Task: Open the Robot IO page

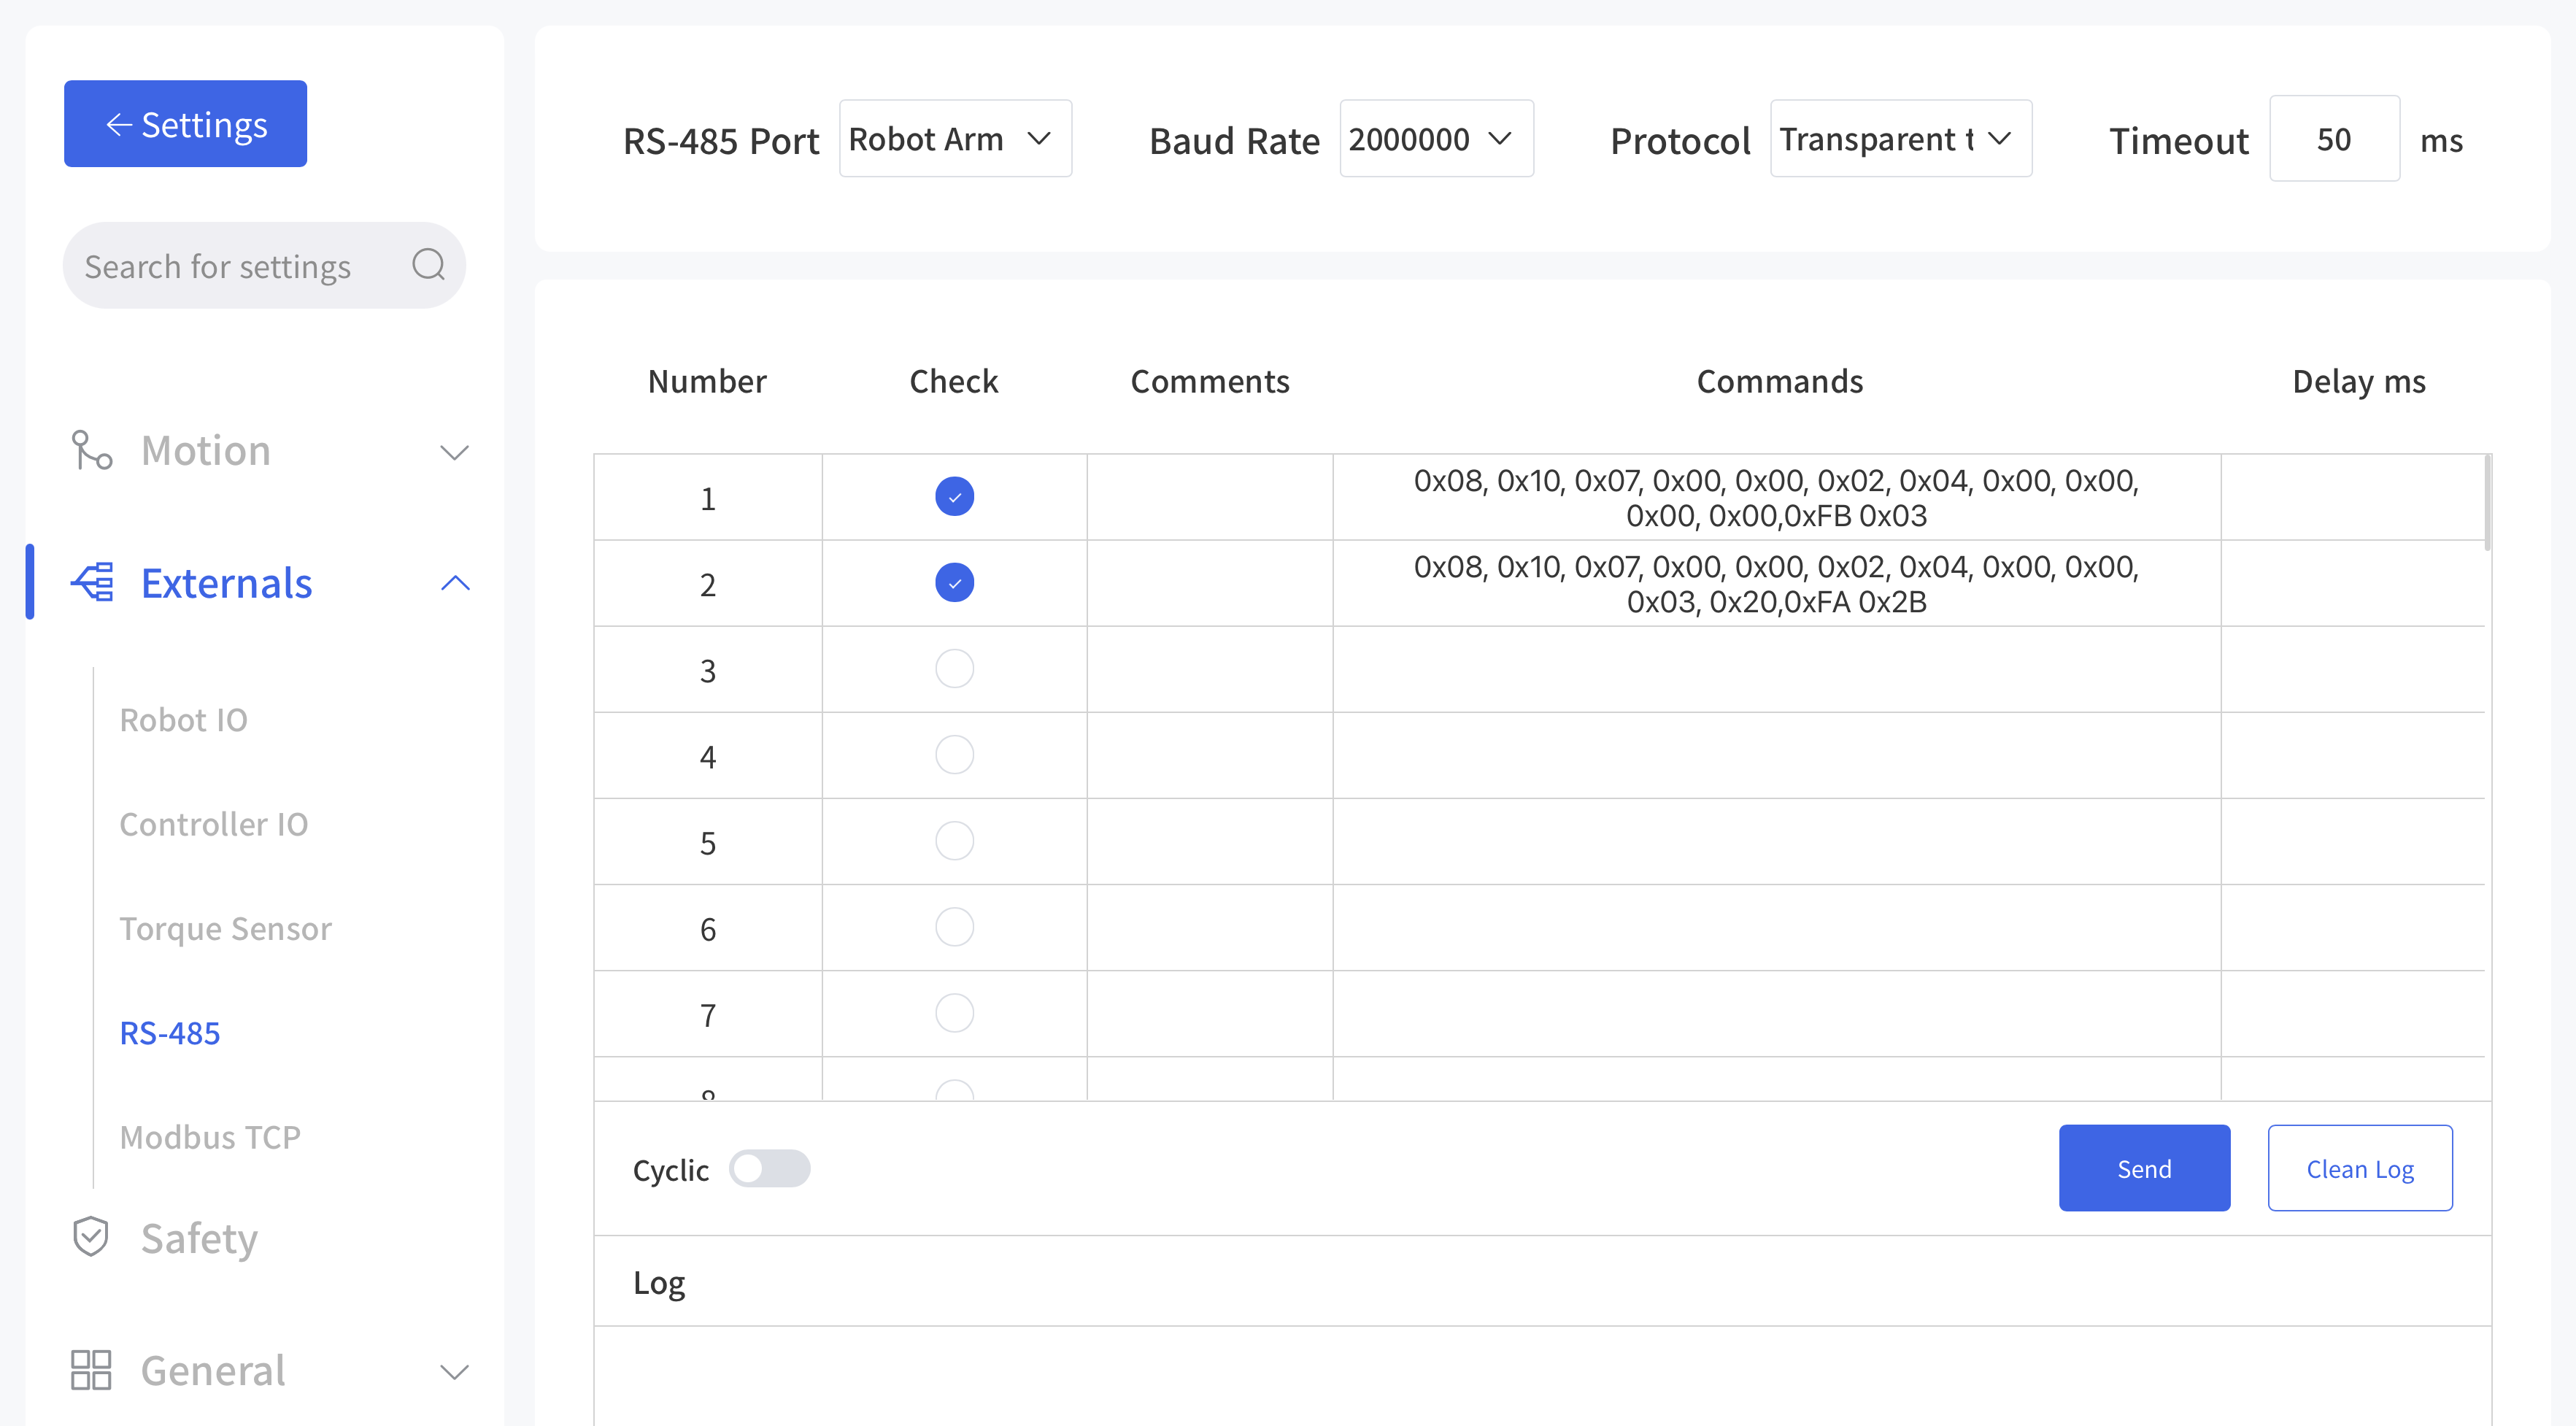Action: [x=183, y=720]
